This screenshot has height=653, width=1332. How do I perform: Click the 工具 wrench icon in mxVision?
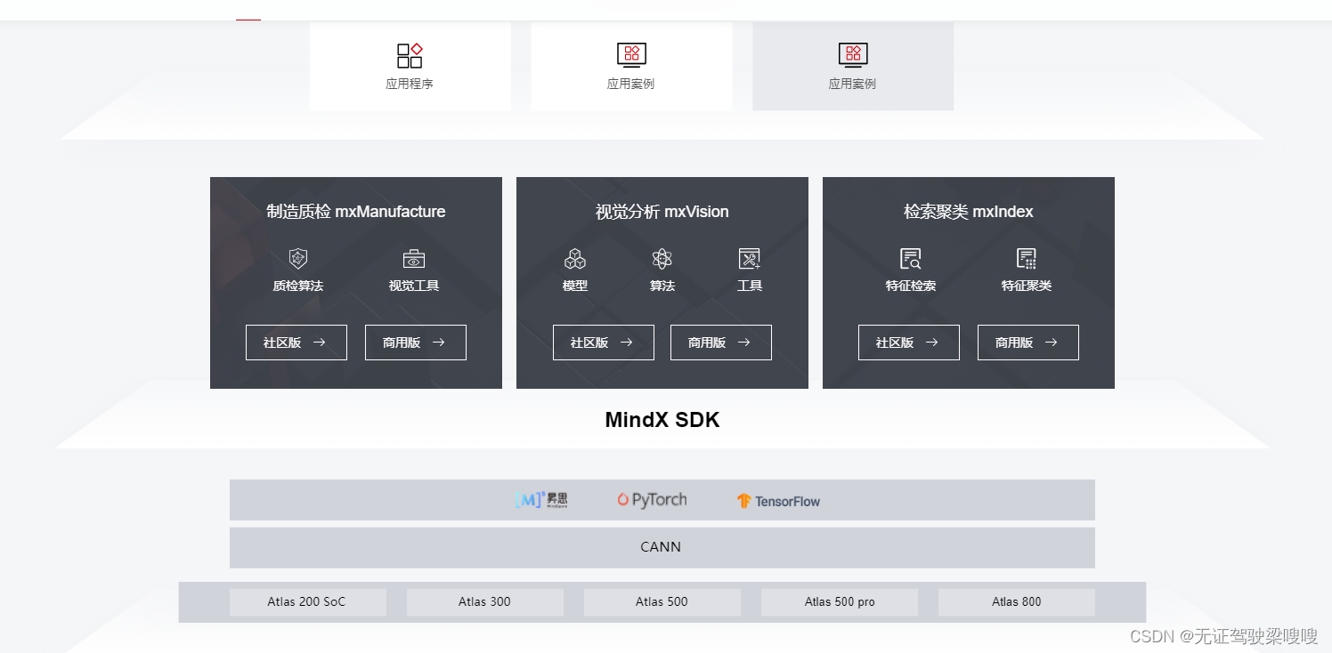pos(750,259)
